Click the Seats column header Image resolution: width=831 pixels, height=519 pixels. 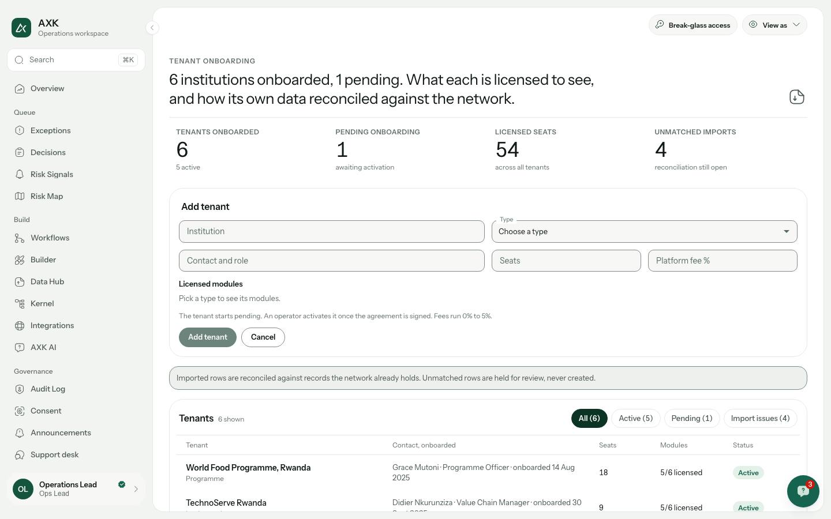coord(608,445)
